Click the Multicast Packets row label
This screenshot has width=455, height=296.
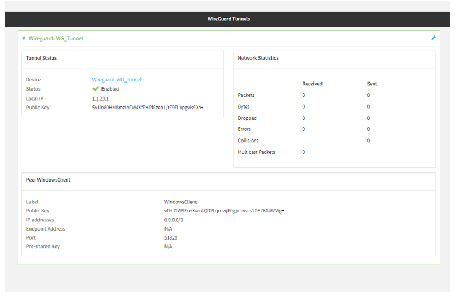pyautogui.click(x=256, y=152)
